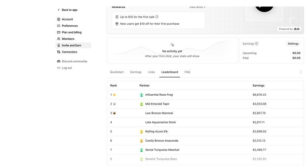Viewport: 308px width, 166px height.
Task: Click the Members people icon
Action: pos(59,39)
